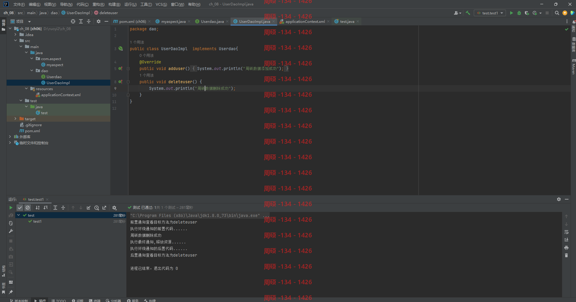This screenshot has height=302, width=576.
Task: Open test runner settings gear
Action: (x=114, y=208)
